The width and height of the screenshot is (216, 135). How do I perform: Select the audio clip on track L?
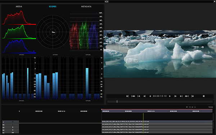157,124
